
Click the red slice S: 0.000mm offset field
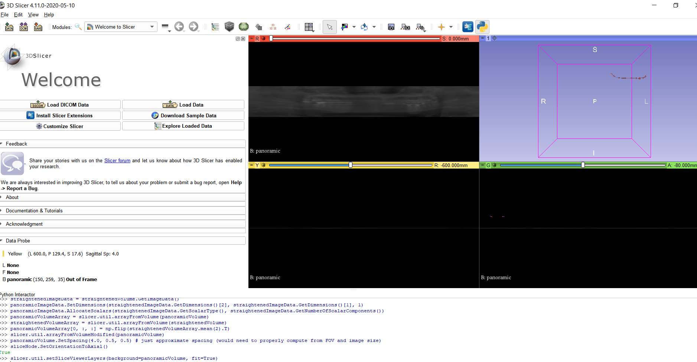tap(460, 39)
